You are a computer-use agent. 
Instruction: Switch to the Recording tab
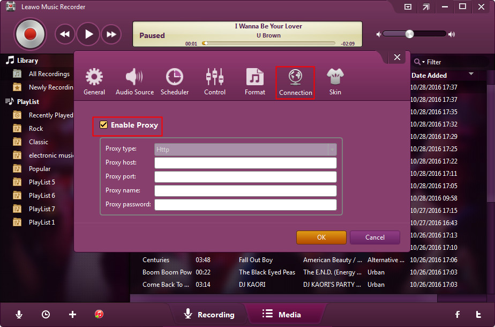(x=209, y=315)
